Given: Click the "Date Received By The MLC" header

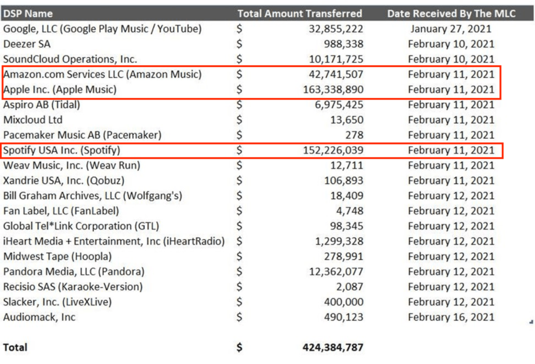Looking at the screenshot, I should click(x=450, y=14).
